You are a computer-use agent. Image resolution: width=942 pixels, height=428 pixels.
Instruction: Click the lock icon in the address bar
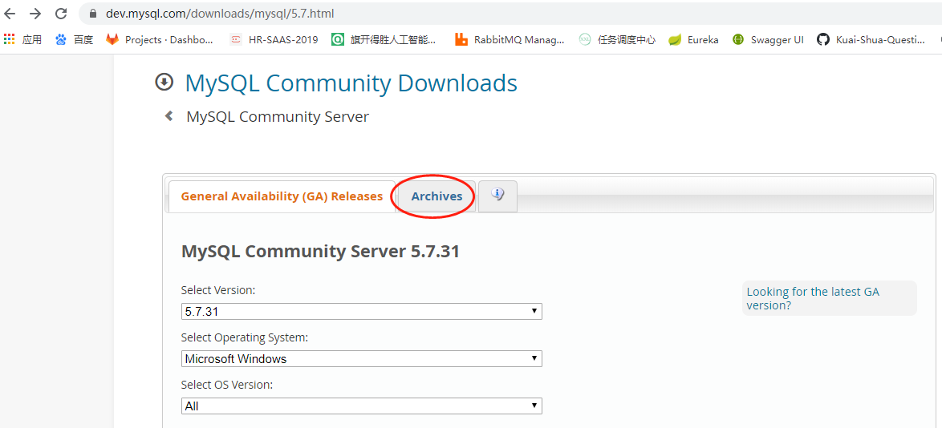click(x=93, y=13)
